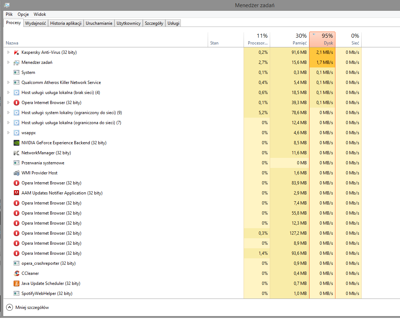Open the Plik menu
This screenshot has height=324, width=400.
point(9,14)
